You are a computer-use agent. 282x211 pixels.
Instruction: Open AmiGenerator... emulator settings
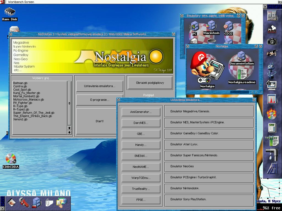(141, 112)
